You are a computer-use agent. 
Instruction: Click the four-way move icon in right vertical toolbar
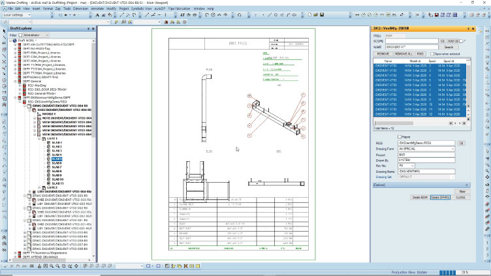pos(487,177)
